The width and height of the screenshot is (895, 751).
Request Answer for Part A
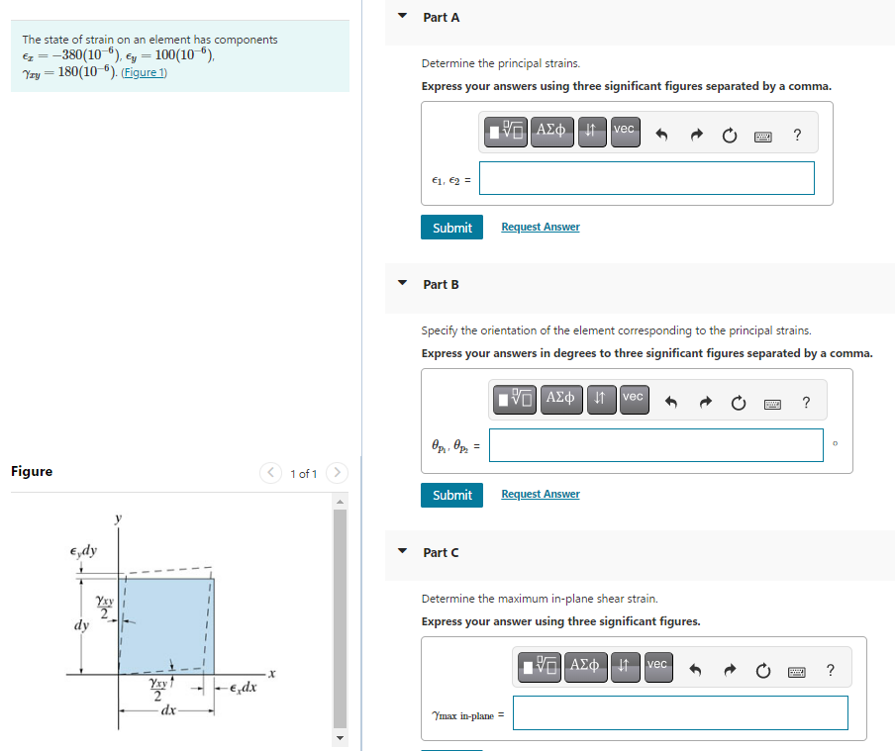pos(540,227)
